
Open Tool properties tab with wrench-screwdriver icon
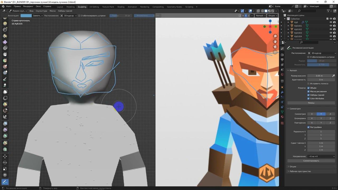(x=282, y=48)
